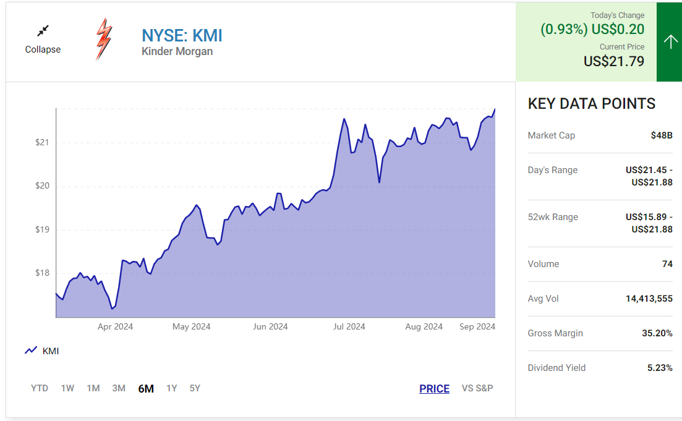Click the US$21.45 - US$21.88 day's range value

(x=649, y=176)
